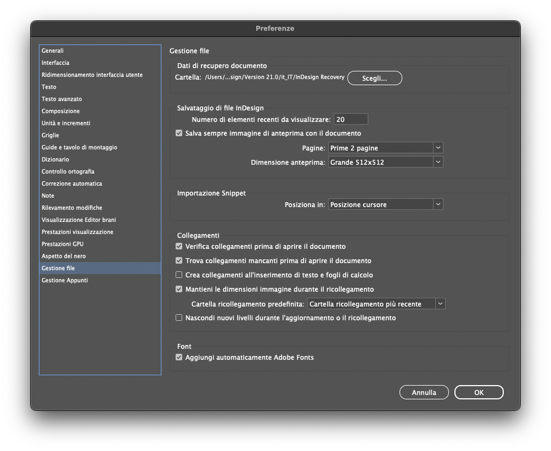
Task: Cancel with the Annulla button
Action: pos(424,392)
